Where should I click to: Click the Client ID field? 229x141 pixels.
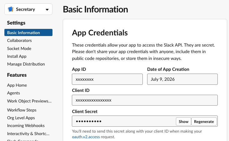[x=145, y=100]
